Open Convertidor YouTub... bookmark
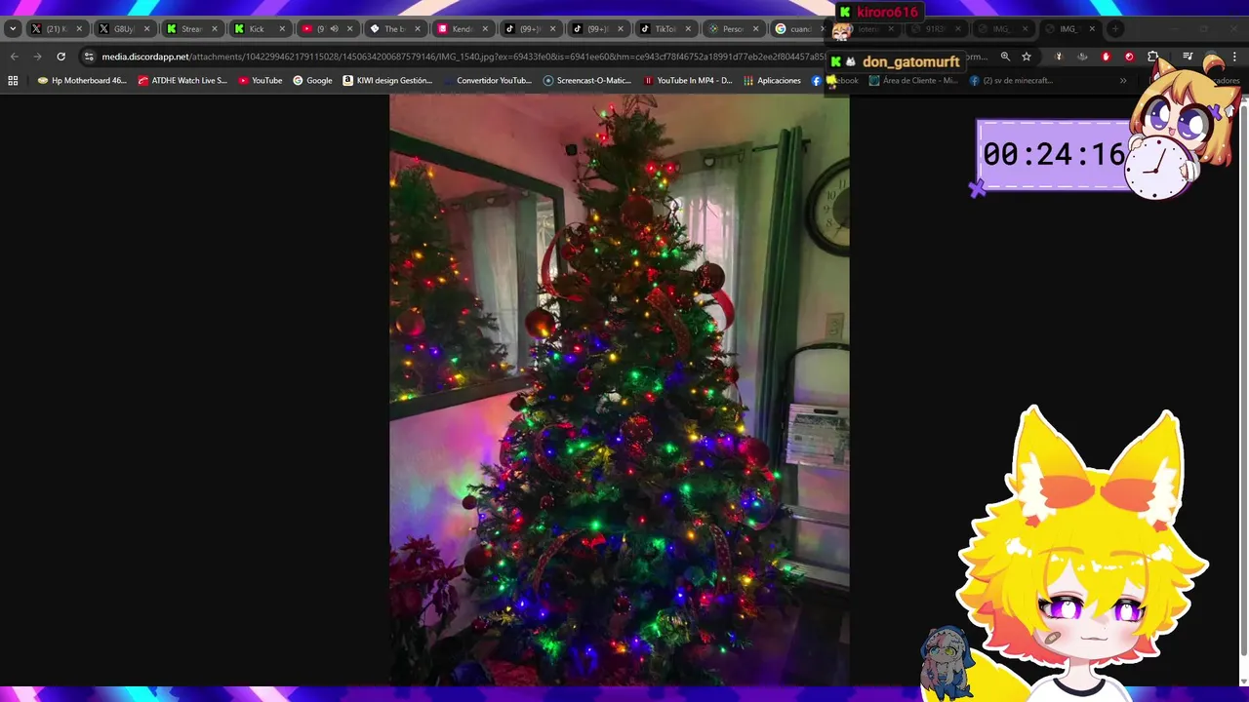1249x702 pixels. 487,81
